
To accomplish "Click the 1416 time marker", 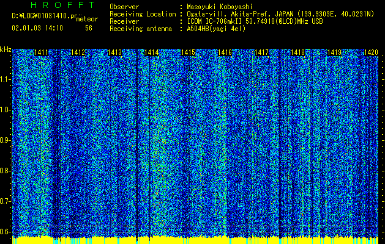I will coord(225,52).
